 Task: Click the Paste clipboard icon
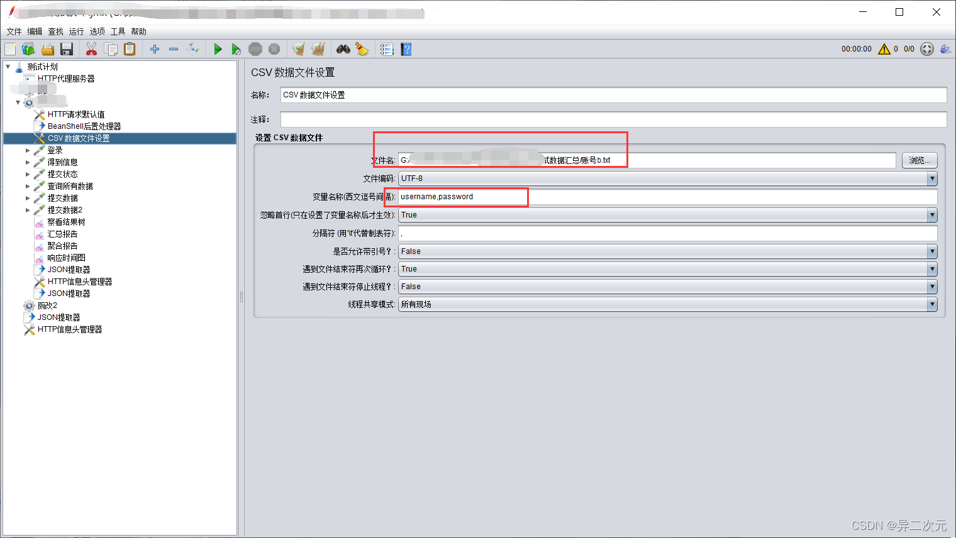click(130, 49)
